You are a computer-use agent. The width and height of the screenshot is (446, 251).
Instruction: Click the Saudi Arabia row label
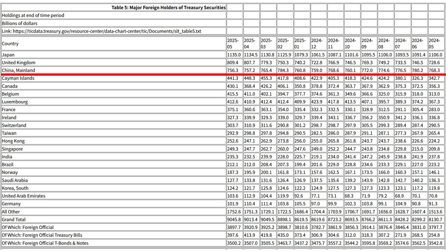(x=15, y=180)
